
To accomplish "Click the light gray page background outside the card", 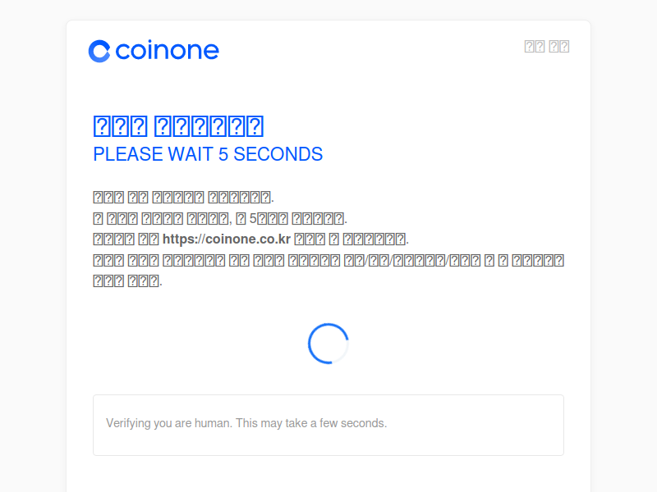I will click(33, 251).
